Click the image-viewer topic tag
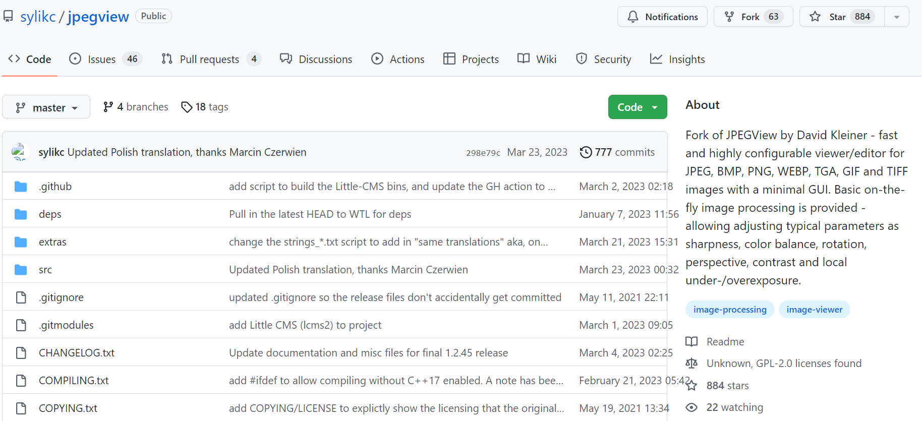This screenshot has width=922, height=421. click(814, 310)
